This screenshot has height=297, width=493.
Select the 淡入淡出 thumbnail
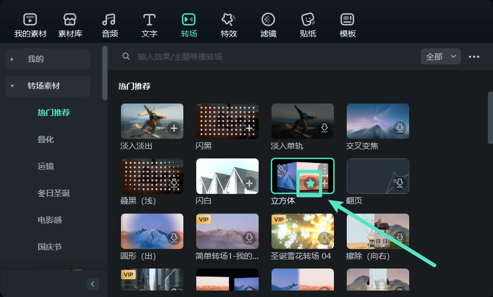[152, 121]
